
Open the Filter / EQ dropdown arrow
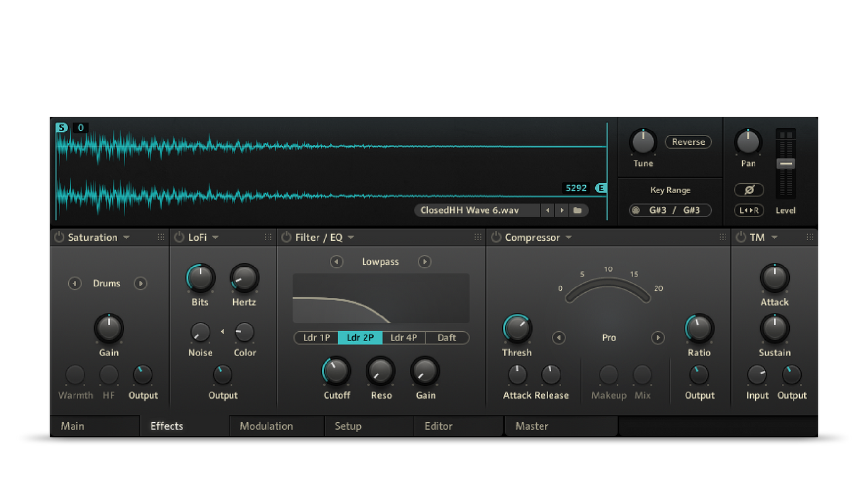(x=350, y=238)
